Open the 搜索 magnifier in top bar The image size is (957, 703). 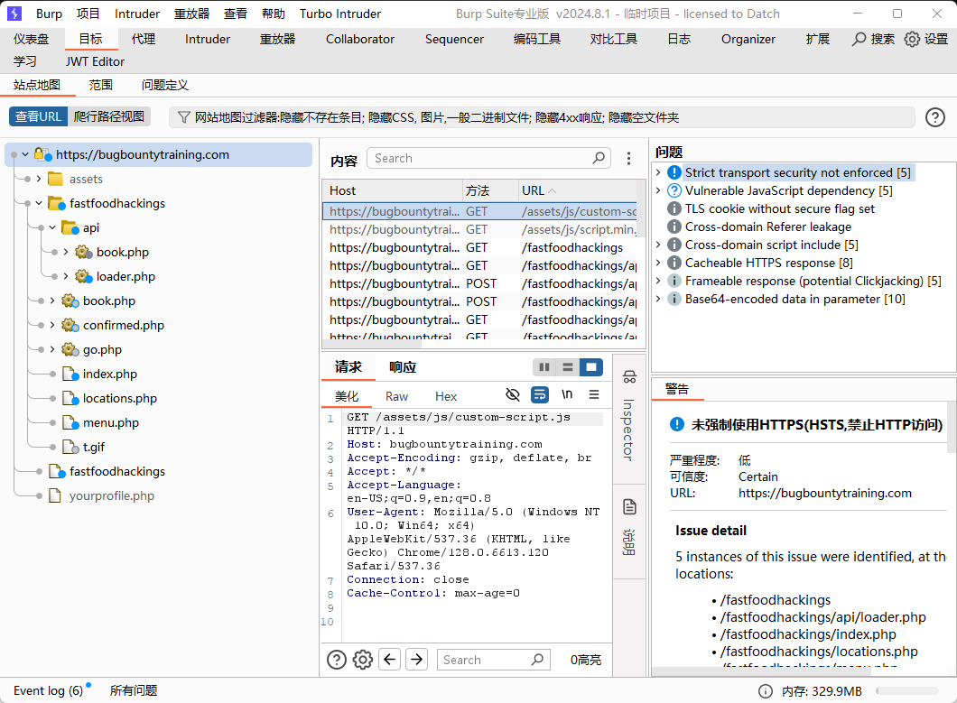[859, 39]
